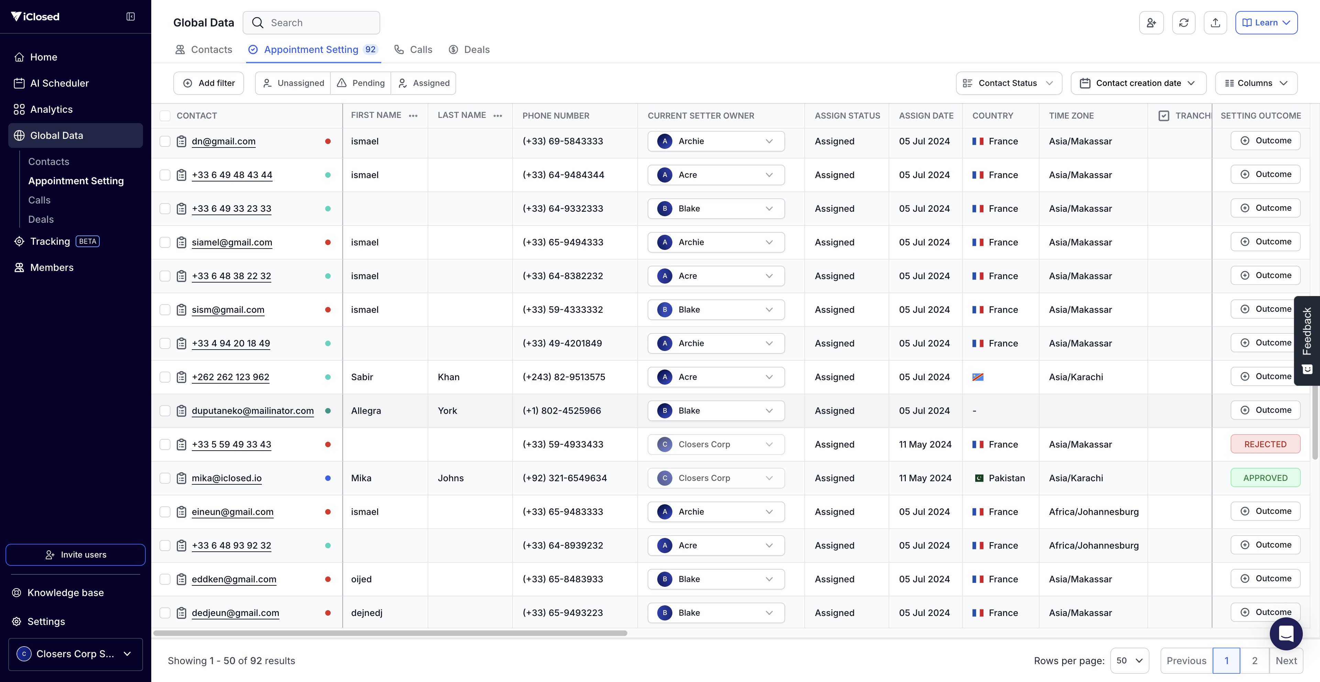Viewport: 1320px width, 682px height.
Task: Click Last Name column options dots
Action: tap(497, 116)
